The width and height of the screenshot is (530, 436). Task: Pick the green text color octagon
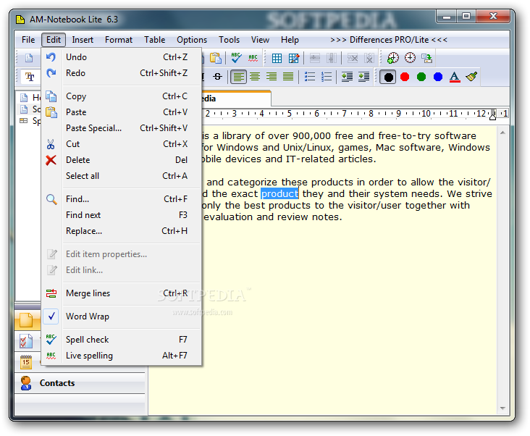pos(421,77)
